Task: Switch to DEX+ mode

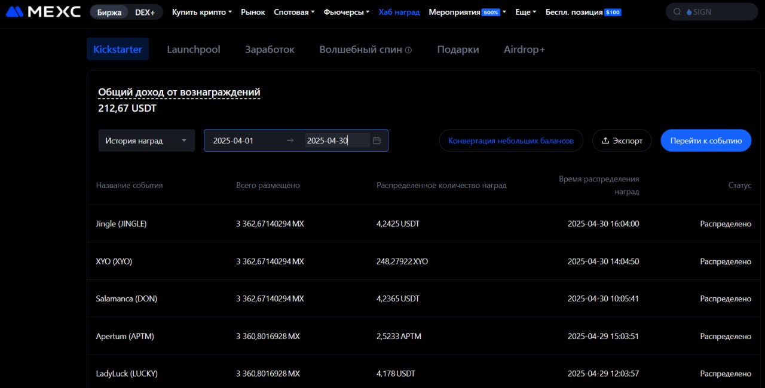Action: [145, 12]
